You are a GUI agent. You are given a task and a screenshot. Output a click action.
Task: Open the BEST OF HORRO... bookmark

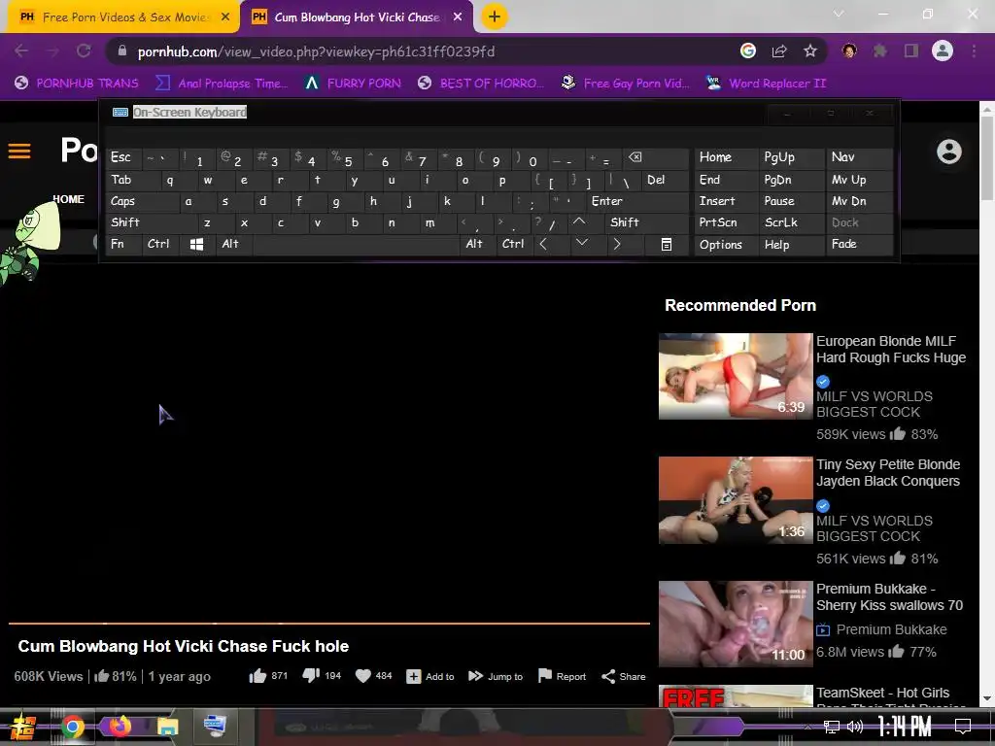pos(481,84)
